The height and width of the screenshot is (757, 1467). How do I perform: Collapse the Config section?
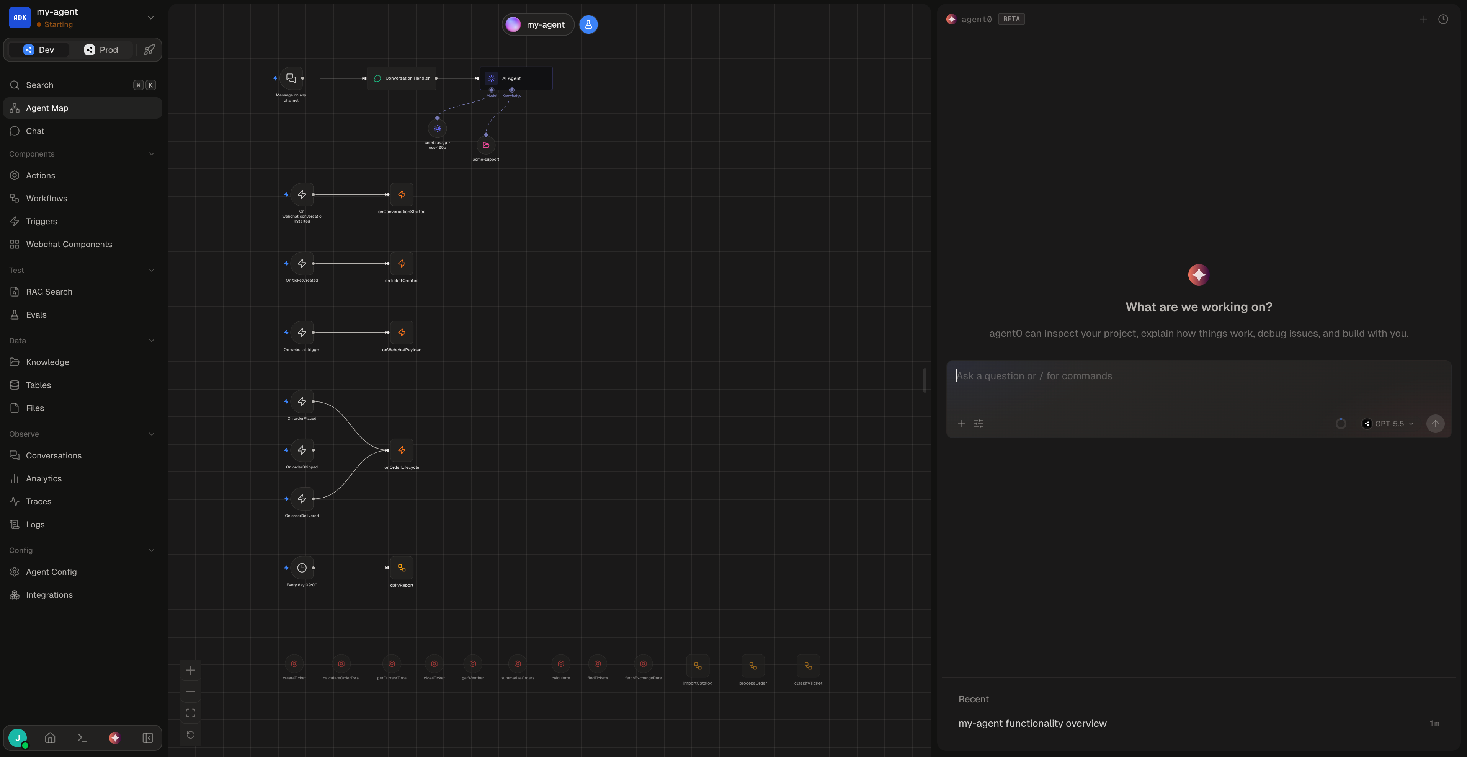[152, 550]
